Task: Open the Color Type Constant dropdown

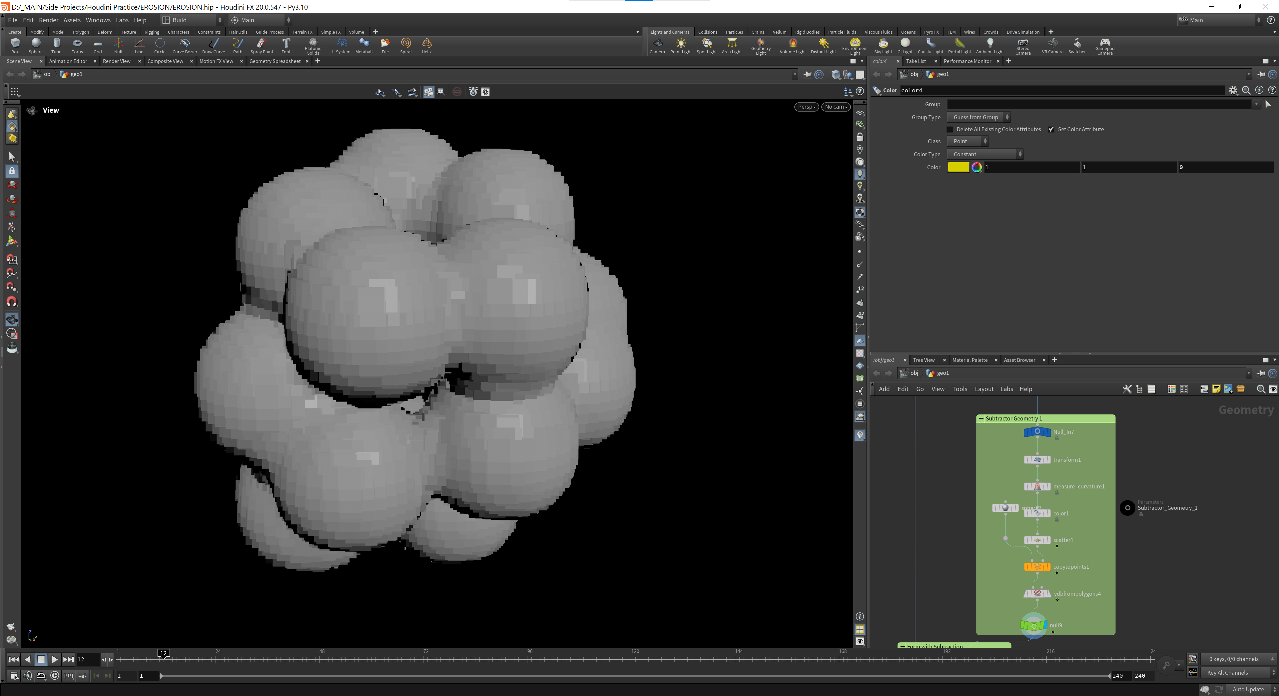Action: (984, 154)
